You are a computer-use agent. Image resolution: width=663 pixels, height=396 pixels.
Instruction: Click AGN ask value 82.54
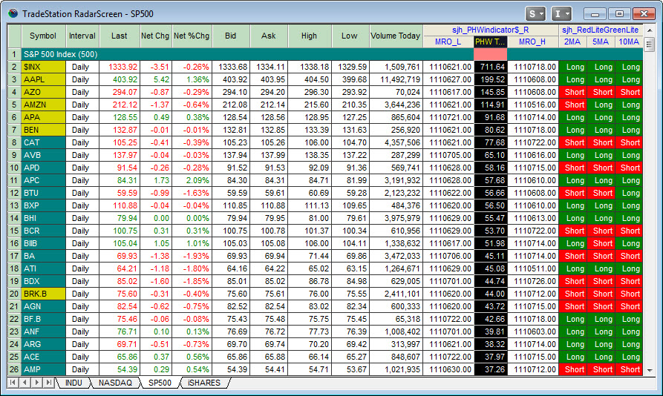(x=269, y=306)
